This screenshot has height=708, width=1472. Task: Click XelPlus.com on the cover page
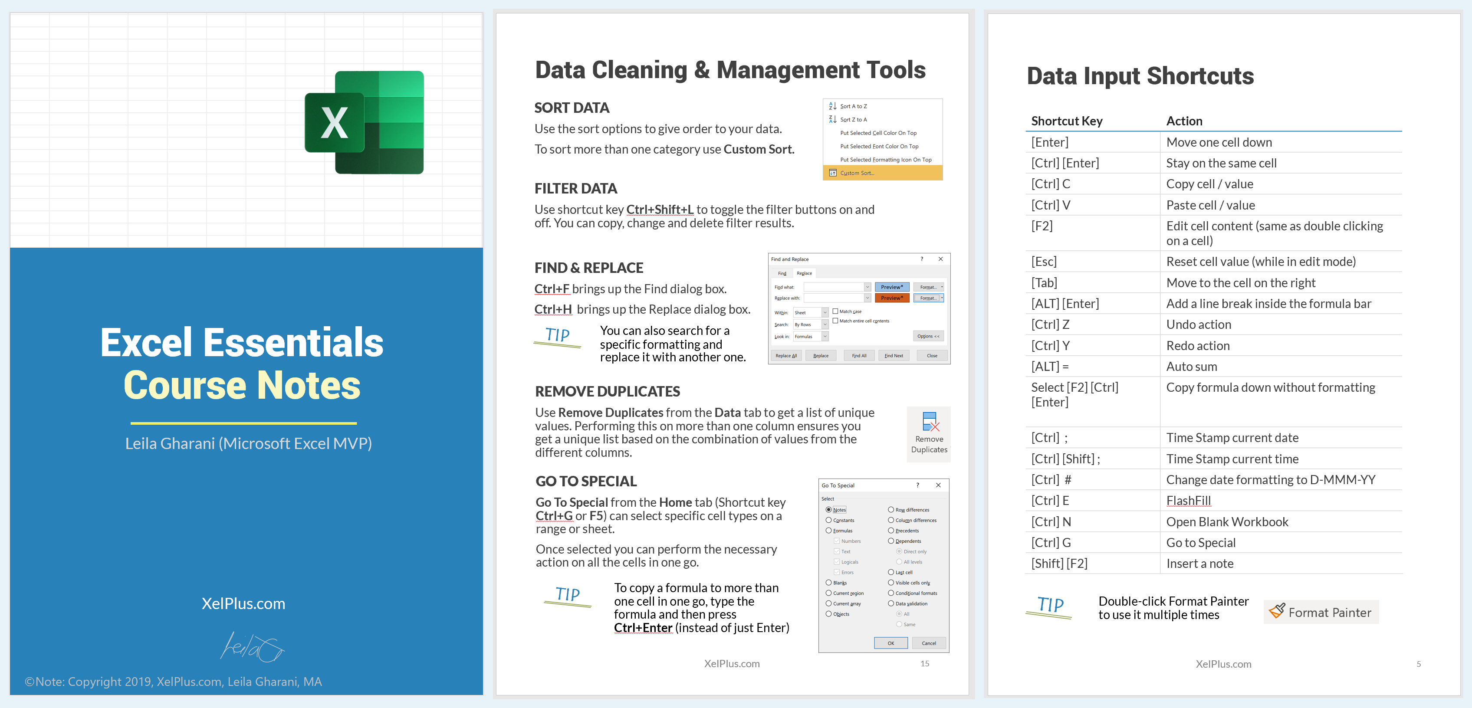coord(243,603)
